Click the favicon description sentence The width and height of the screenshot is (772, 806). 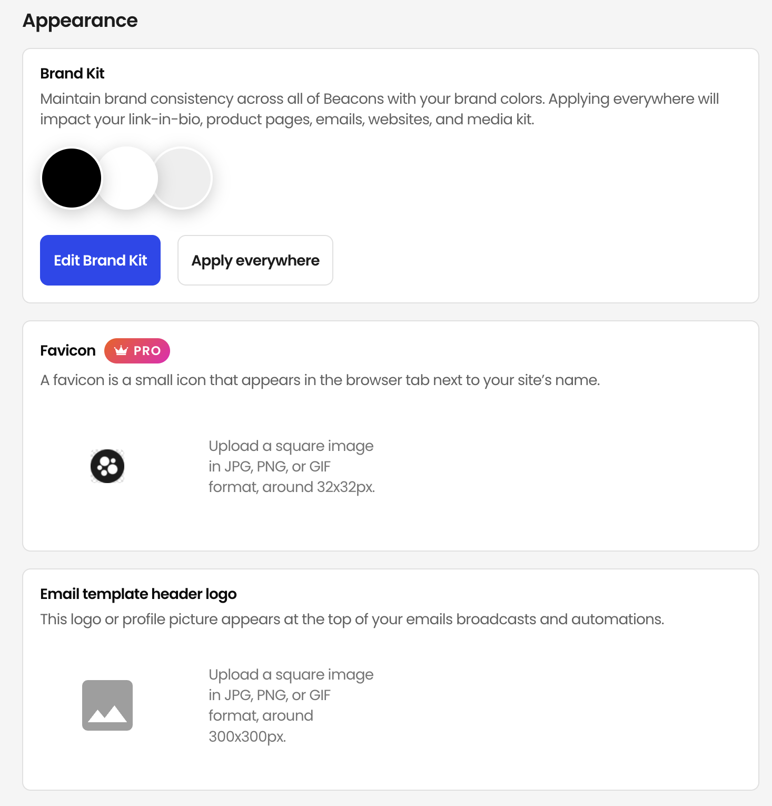pyautogui.click(x=320, y=380)
